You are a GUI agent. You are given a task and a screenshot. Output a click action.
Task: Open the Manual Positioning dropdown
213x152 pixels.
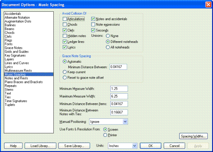(125, 122)
